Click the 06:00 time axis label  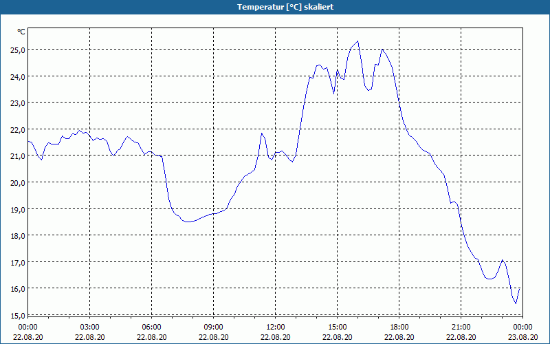tap(151, 327)
